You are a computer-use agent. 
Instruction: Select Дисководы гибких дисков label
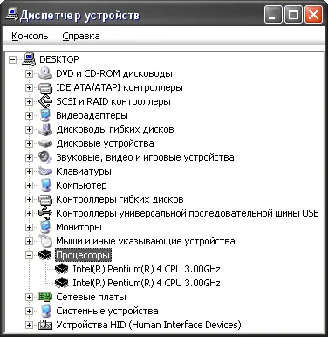[x=115, y=129]
